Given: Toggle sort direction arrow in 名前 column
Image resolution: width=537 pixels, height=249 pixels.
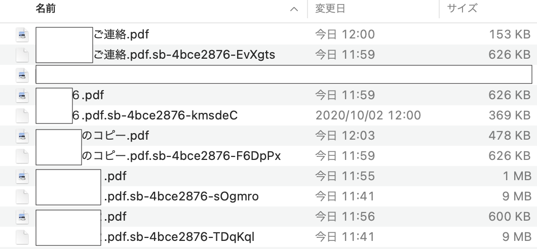Looking at the screenshot, I should coord(294,9).
